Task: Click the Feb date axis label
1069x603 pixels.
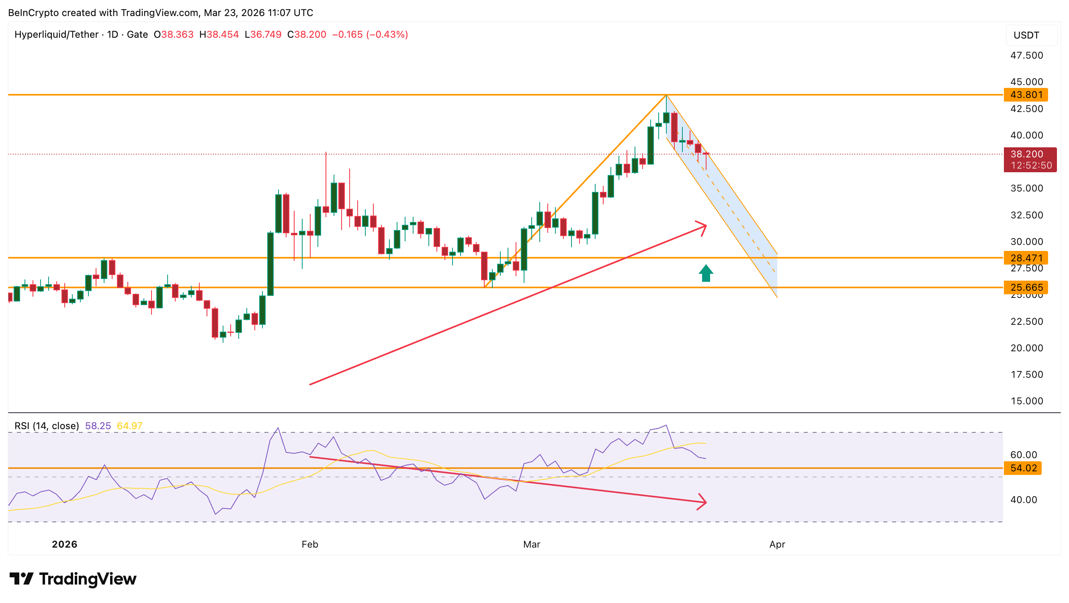Action: (x=309, y=544)
